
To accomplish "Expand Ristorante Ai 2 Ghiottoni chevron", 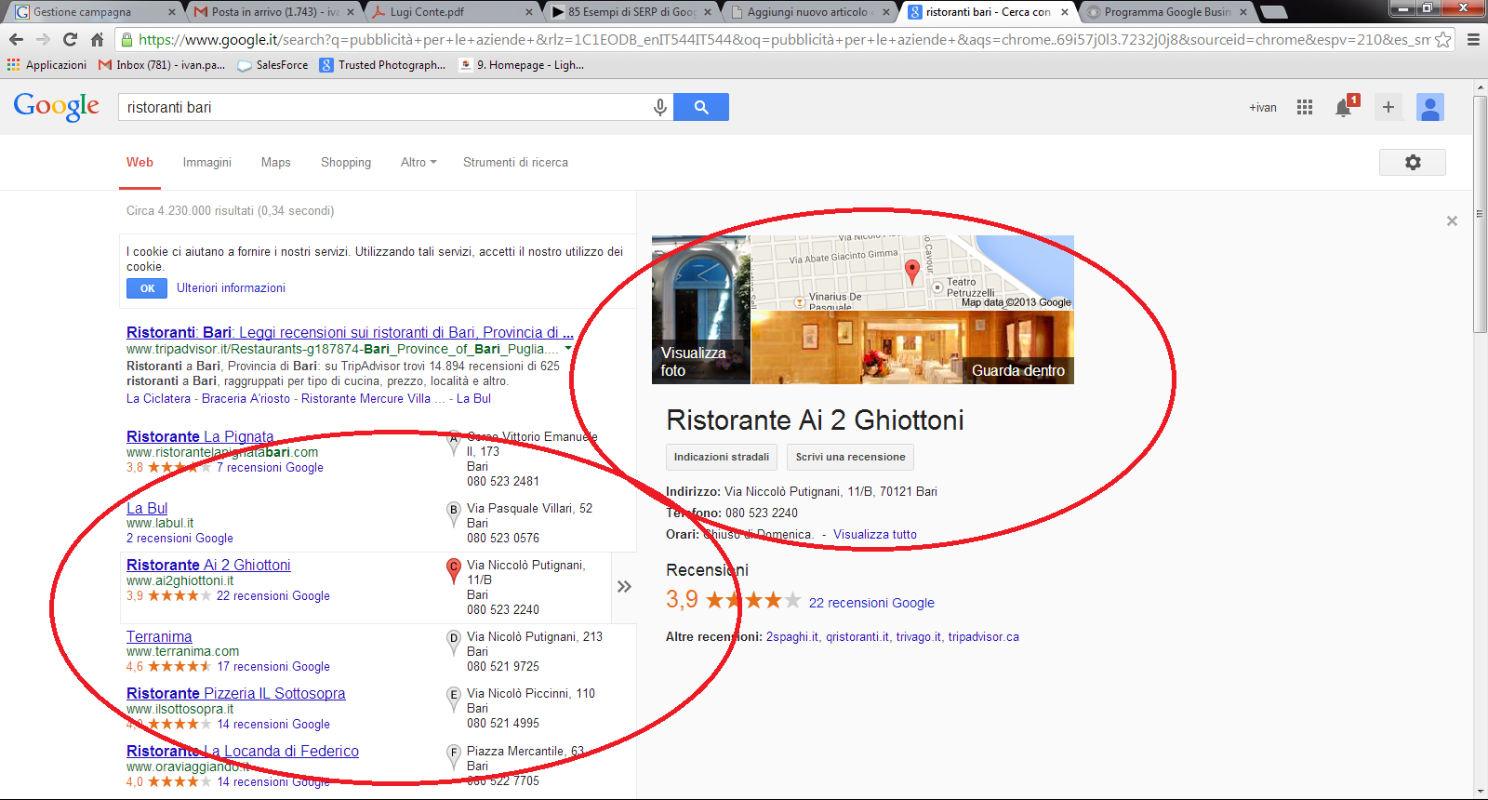I will (624, 586).
